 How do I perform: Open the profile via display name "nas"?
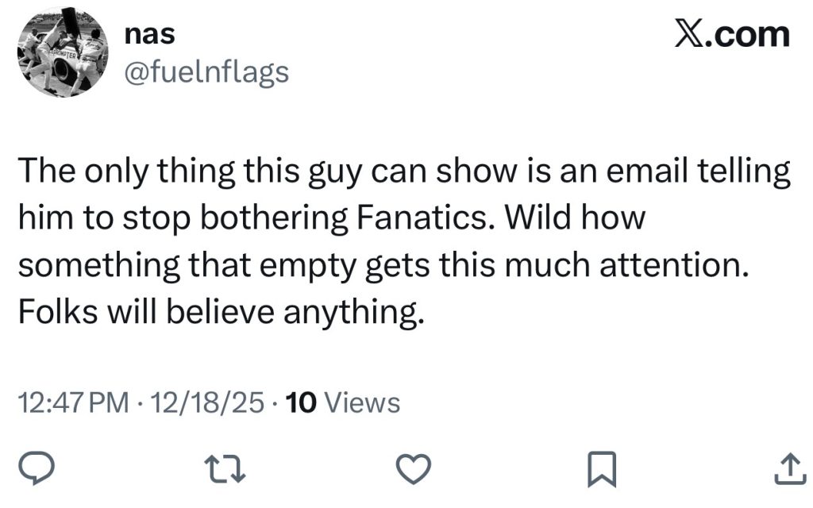(x=149, y=35)
